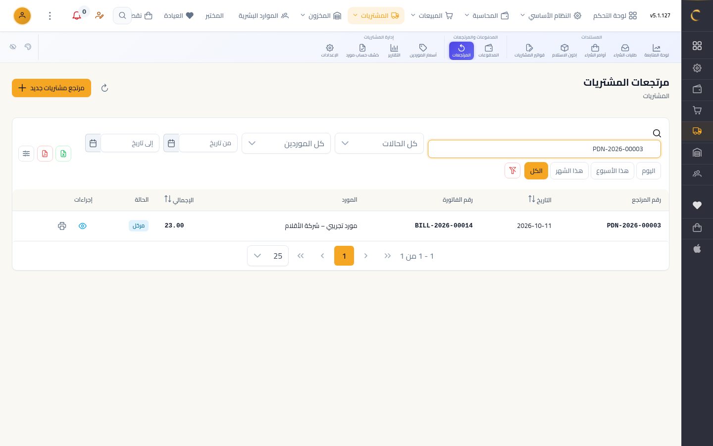Open the لوحة المتابعة dashboard icon
The width and height of the screenshot is (713, 446).
click(x=657, y=51)
